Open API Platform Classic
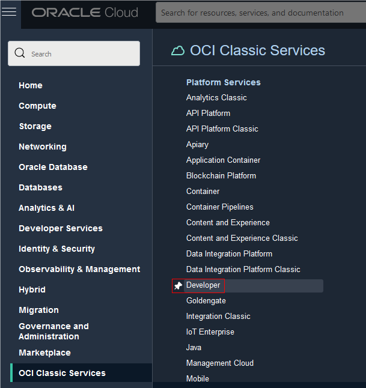 pos(222,129)
